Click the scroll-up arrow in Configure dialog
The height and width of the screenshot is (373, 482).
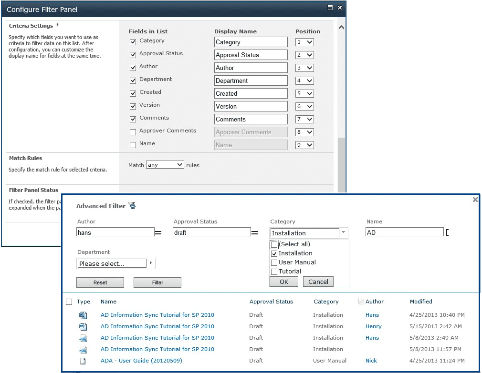point(341,28)
